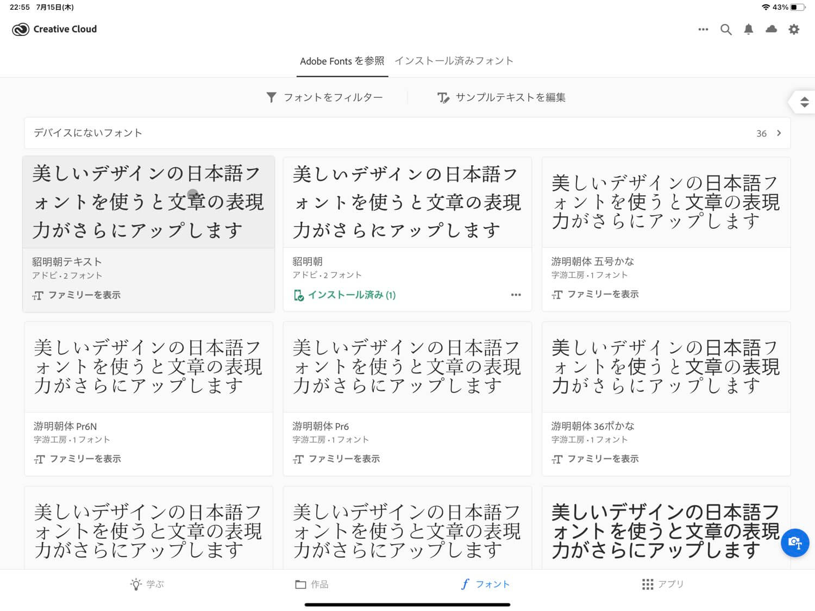Show family for 貂明朝テキスト
The height and width of the screenshot is (611, 815).
click(x=76, y=295)
